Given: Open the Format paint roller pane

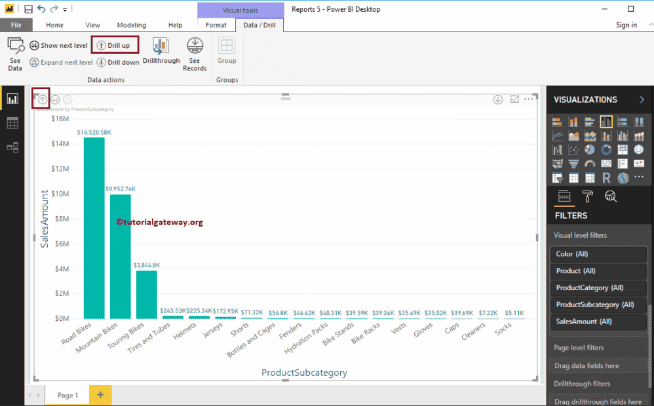Looking at the screenshot, I should point(587,196).
